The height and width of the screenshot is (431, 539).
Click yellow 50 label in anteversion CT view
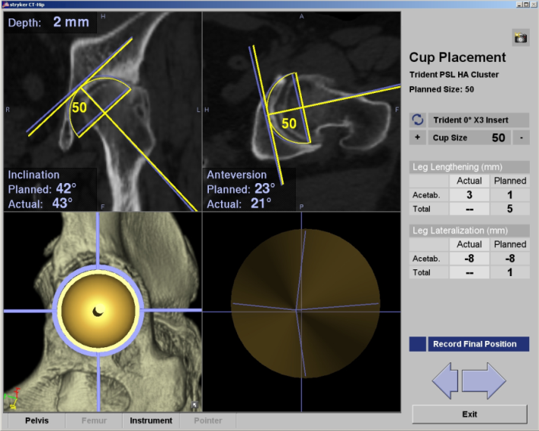pyautogui.click(x=289, y=124)
